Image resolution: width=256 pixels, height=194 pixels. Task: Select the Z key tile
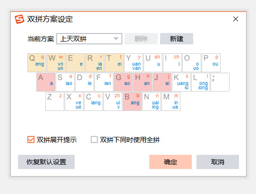pyautogui.click(x=55, y=101)
